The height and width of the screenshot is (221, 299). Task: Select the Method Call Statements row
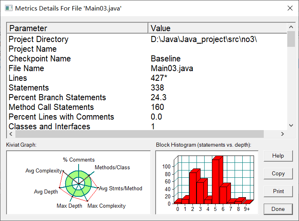147,107
